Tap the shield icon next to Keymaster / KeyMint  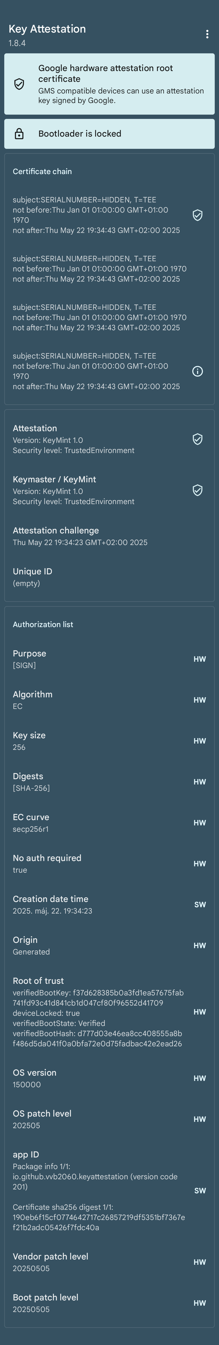(x=198, y=490)
